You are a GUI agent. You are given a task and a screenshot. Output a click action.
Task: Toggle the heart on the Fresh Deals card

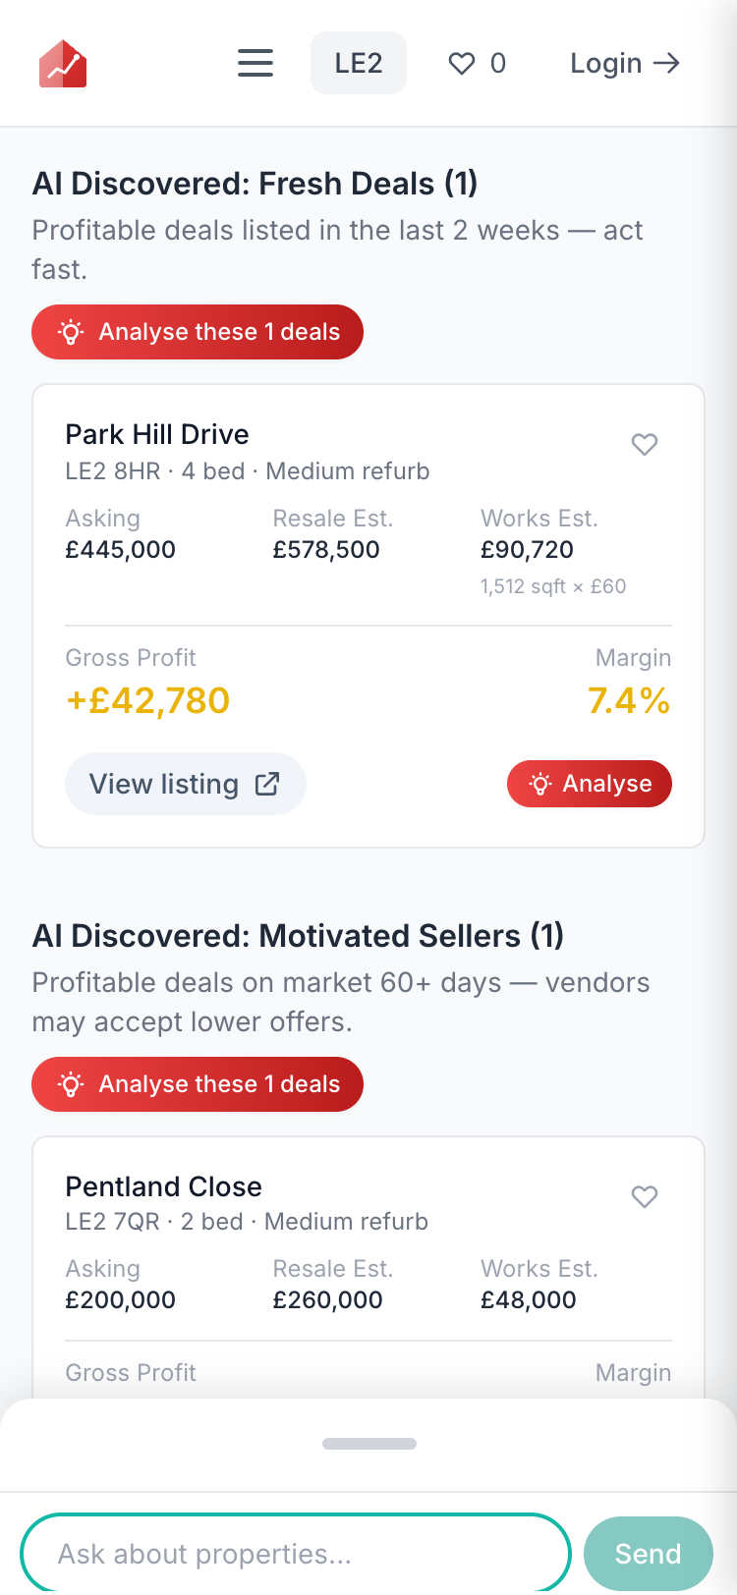coord(645,445)
